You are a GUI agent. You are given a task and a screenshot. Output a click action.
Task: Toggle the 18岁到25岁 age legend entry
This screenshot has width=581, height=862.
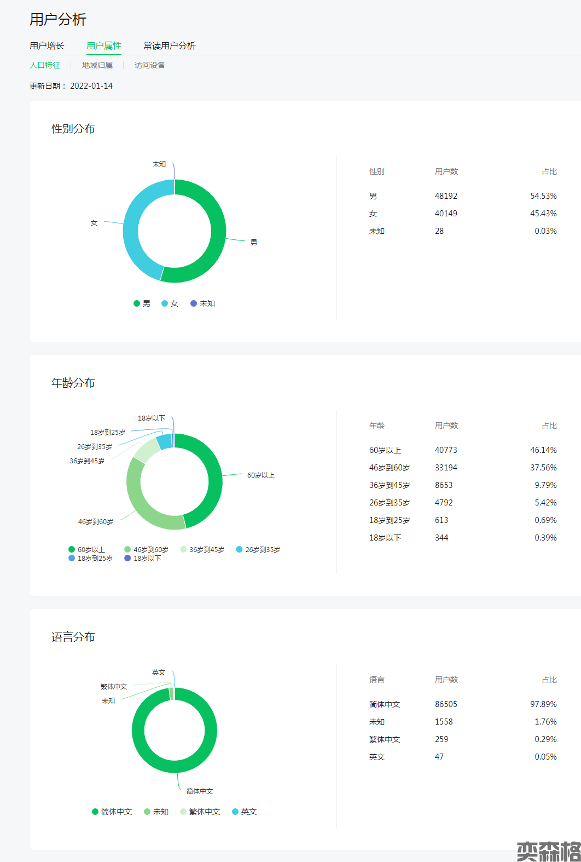[90, 558]
